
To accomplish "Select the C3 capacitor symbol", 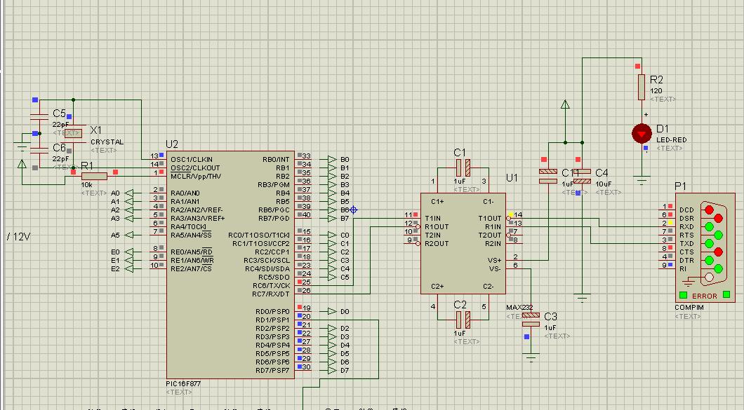I will tap(531, 320).
